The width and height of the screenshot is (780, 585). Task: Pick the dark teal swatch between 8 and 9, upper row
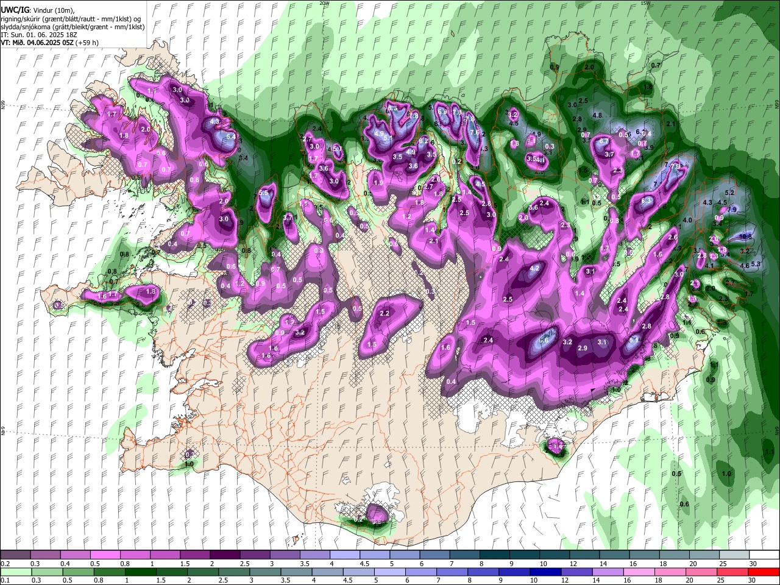click(x=495, y=555)
